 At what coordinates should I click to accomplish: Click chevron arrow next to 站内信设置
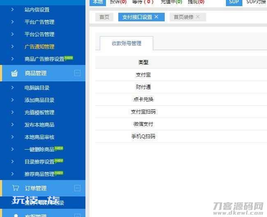(x=12, y=9)
